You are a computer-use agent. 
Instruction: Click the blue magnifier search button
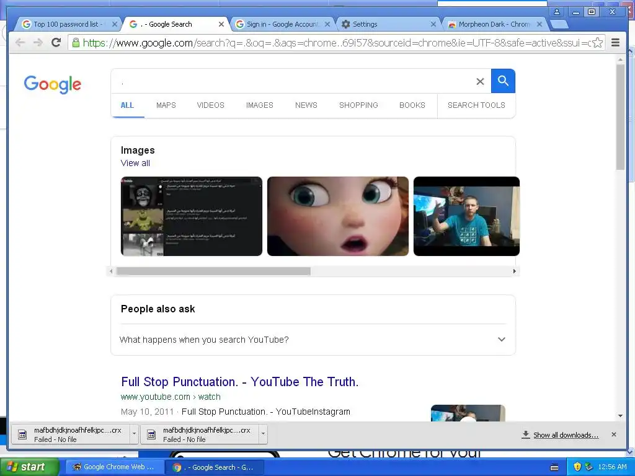click(503, 81)
